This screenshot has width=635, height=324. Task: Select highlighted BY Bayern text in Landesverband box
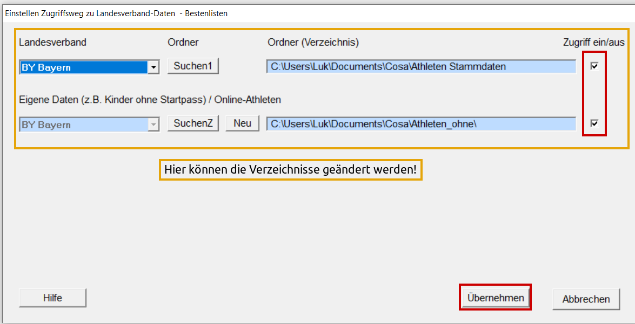click(x=83, y=67)
